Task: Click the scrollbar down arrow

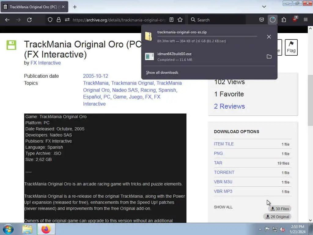Action: (310, 220)
